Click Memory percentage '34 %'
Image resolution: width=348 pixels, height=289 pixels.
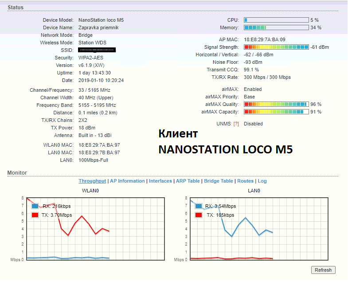pyautogui.click(x=316, y=27)
